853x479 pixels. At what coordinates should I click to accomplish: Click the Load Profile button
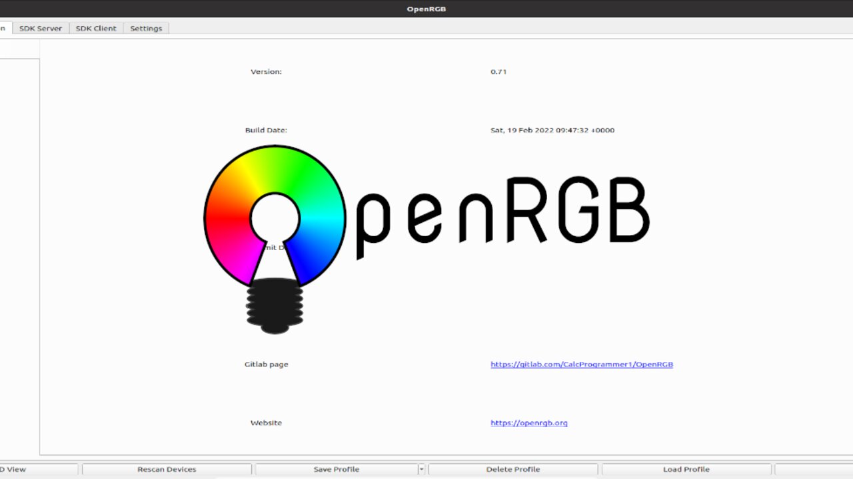click(x=686, y=470)
